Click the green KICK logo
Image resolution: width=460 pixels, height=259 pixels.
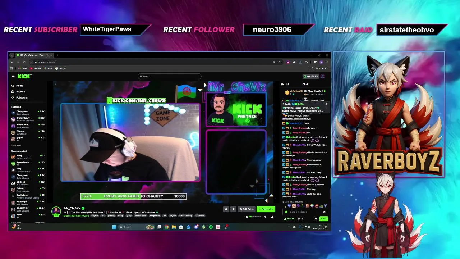click(x=24, y=76)
